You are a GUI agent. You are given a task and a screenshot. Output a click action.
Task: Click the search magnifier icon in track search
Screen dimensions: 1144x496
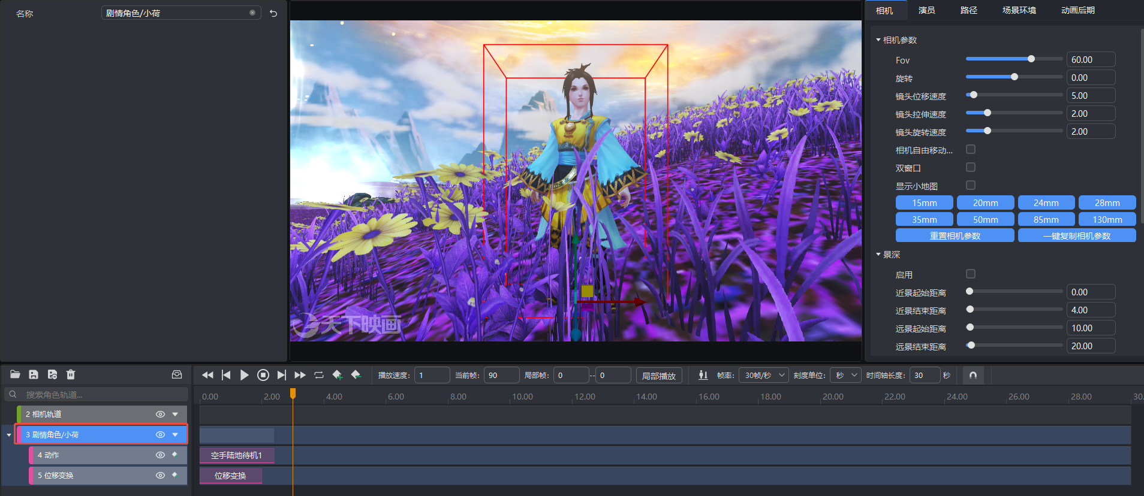13,394
